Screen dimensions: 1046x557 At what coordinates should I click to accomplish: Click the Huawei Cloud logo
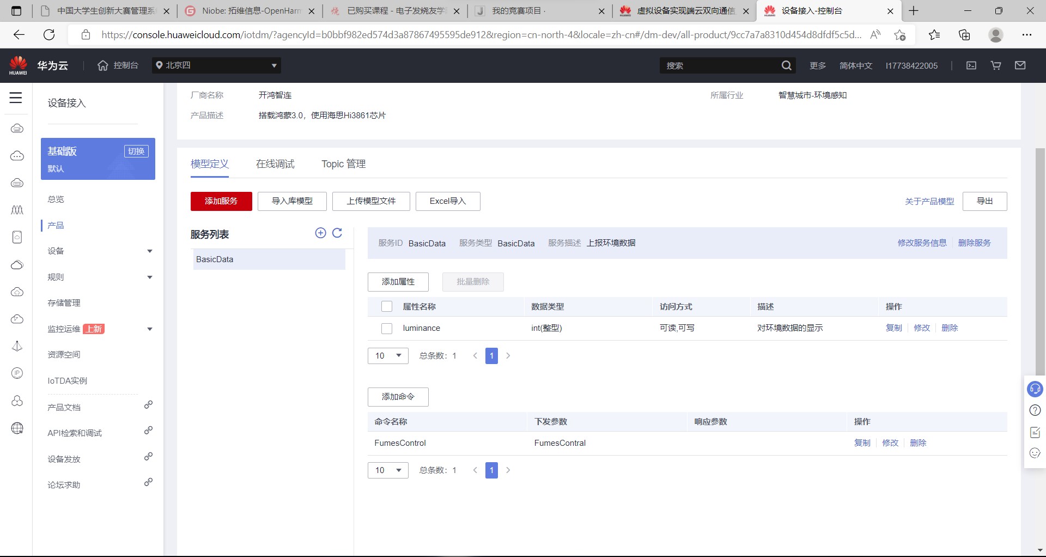pyautogui.click(x=18, y=65)
